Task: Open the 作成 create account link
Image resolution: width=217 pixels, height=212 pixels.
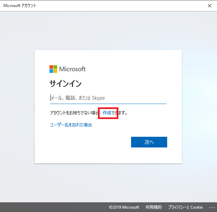Action: pos(107,113)
